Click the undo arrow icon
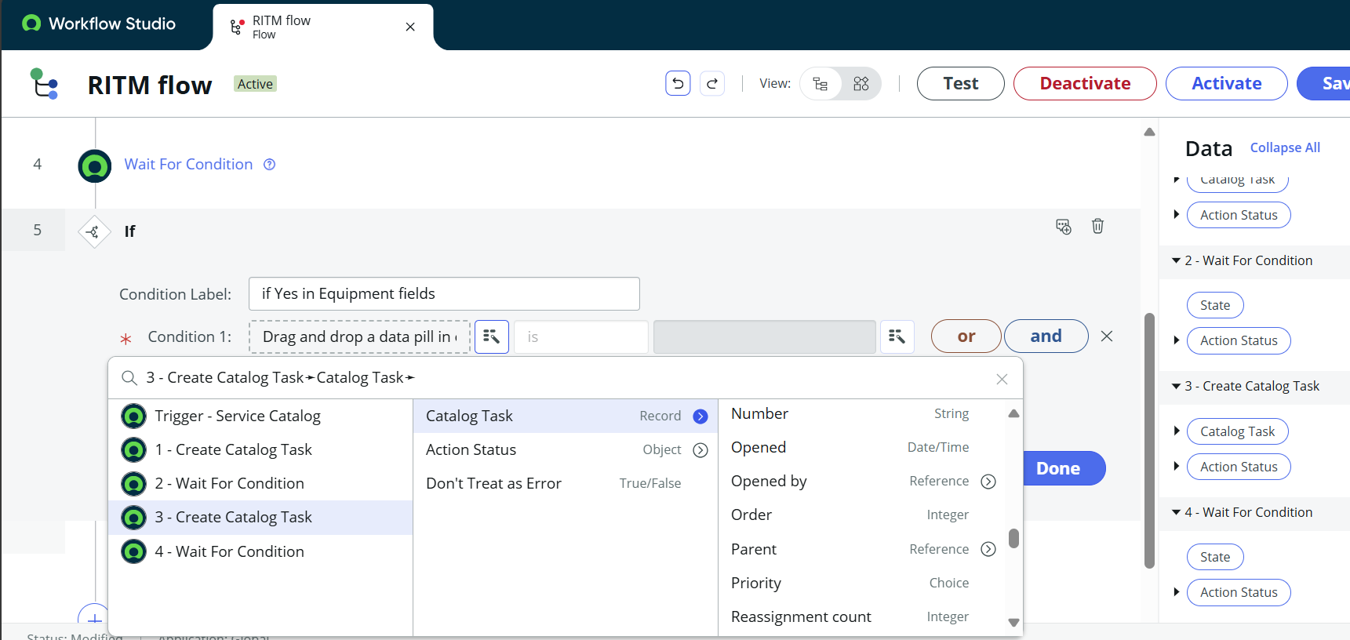The width and height of the screenshot is (1350, 640). click(678, 83)
